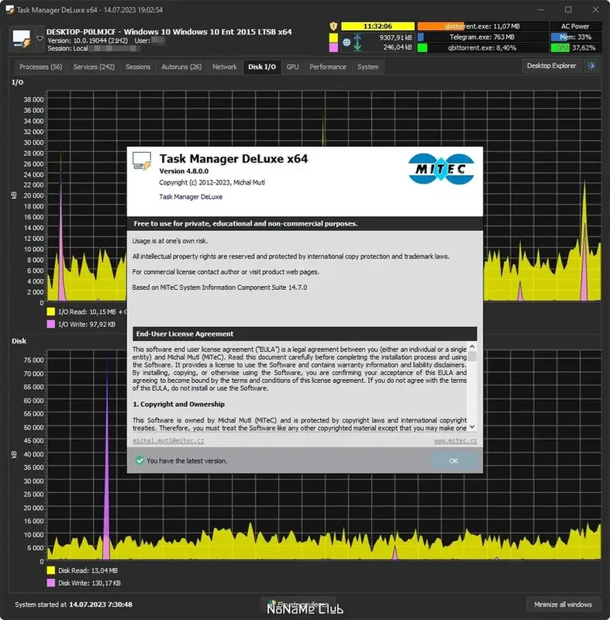Click the yellow I/O Read legend swatch

(51, 312)
